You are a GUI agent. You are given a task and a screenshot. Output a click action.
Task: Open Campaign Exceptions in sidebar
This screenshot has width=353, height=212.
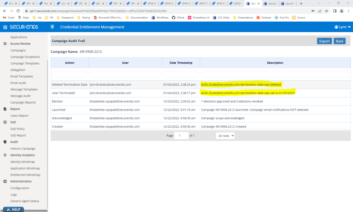(25, 57)
